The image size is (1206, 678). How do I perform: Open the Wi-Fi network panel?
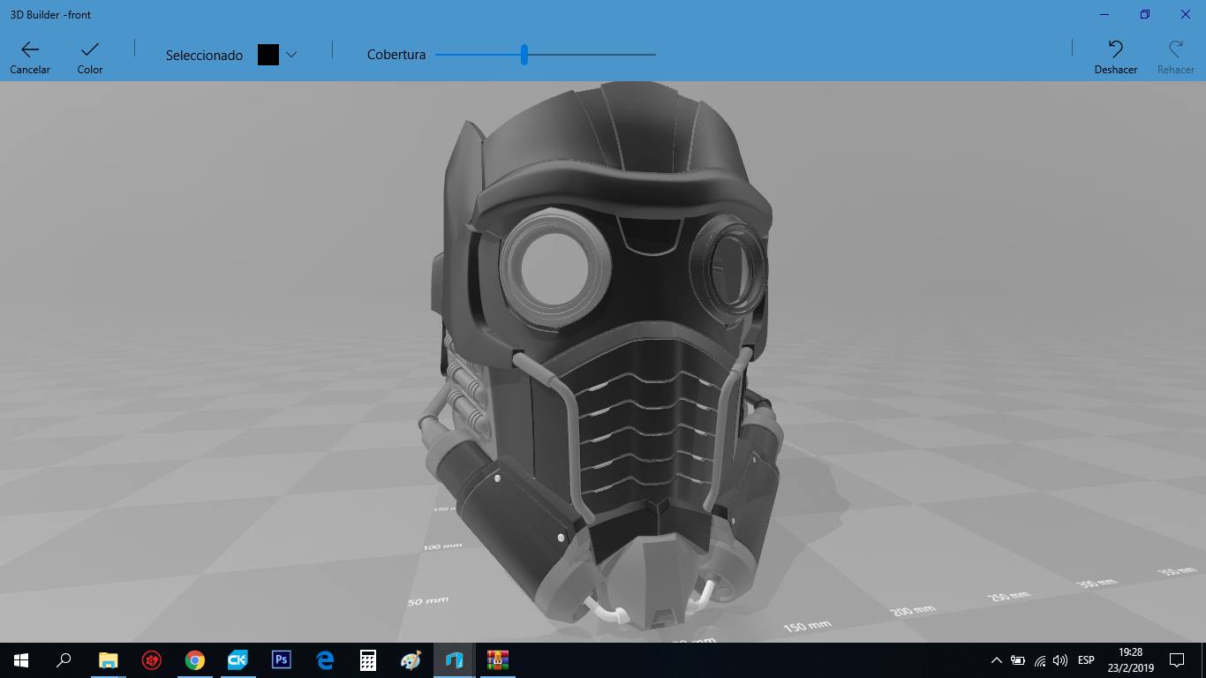(x=1040, y=660)
